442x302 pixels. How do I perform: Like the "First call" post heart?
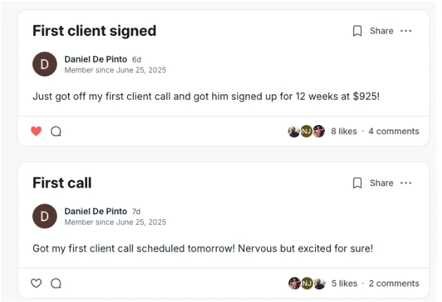pyautogui.click(x=36, y=283)
